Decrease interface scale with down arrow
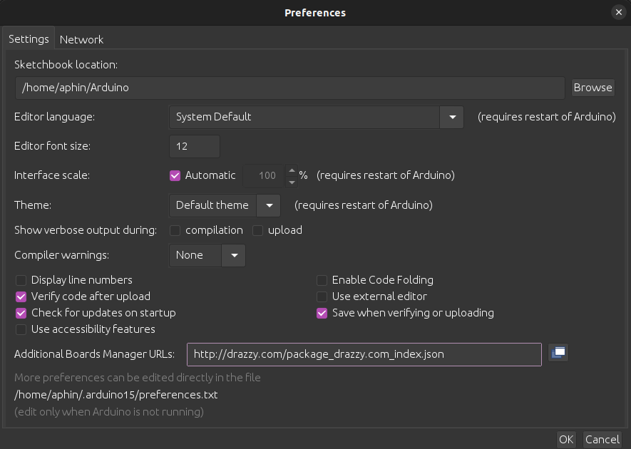This screenshot has width=631, height=449. click(292, 181)
